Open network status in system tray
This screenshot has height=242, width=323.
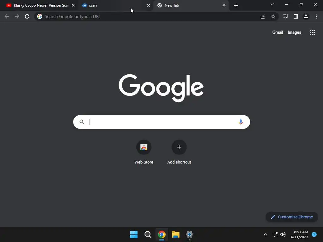[275, 234]
